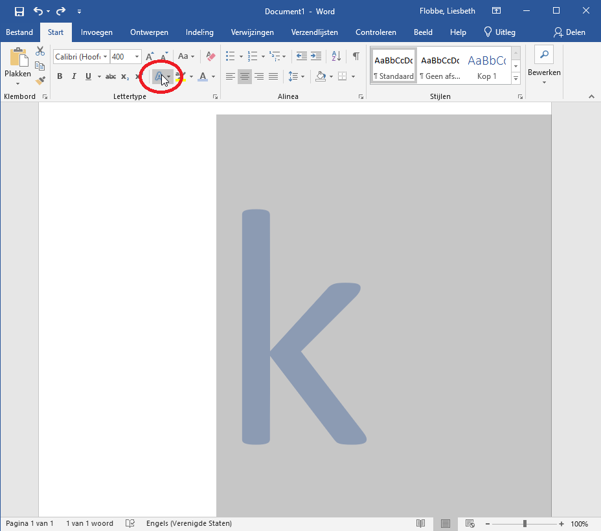The height and width of the screenshot is (531, 601).
Task: Open the Quick Access Toolbar customization arrow
Action: [80, 12]
